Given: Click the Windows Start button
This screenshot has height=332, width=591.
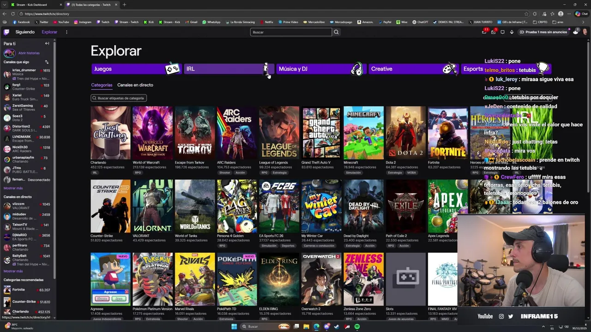Looking at the screenshot, I should tap(234, 326).
